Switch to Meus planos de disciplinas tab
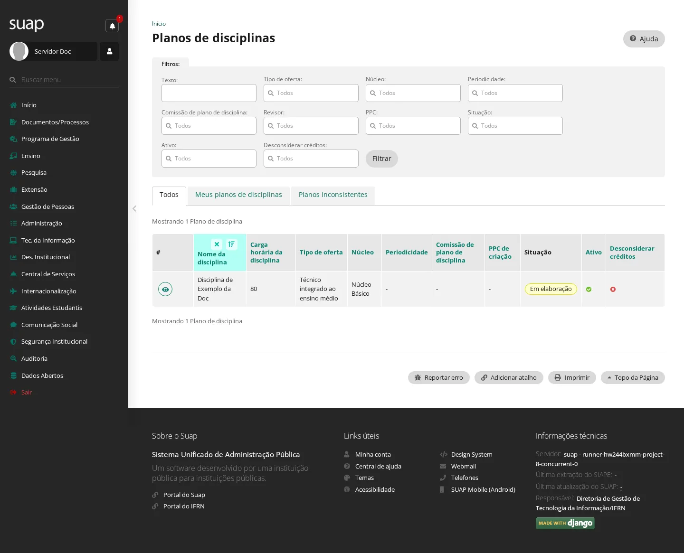This screenshot has height=553, width=684. point(238,195)
